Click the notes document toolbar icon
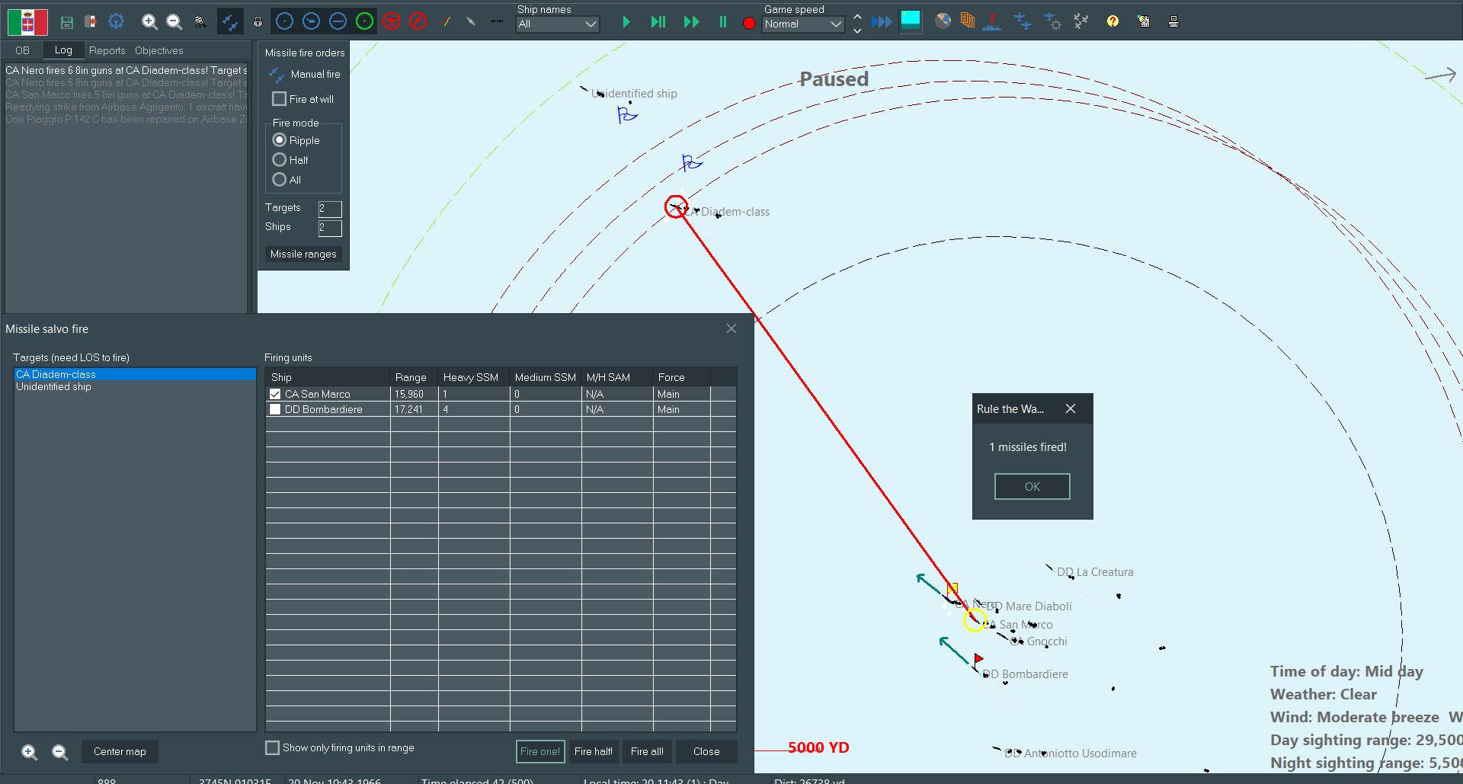Screen dimensions: 1463x784 (x=1144, y=21)
